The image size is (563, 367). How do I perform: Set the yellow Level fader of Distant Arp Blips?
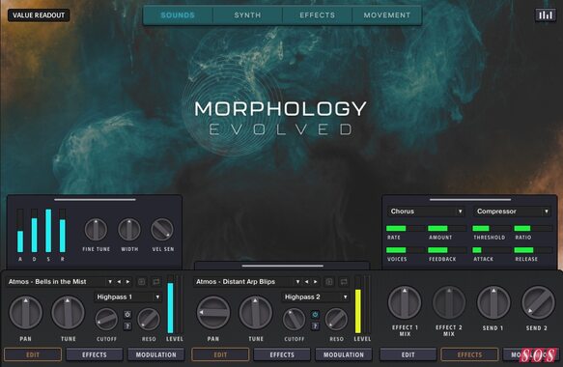tap(358, 304)
